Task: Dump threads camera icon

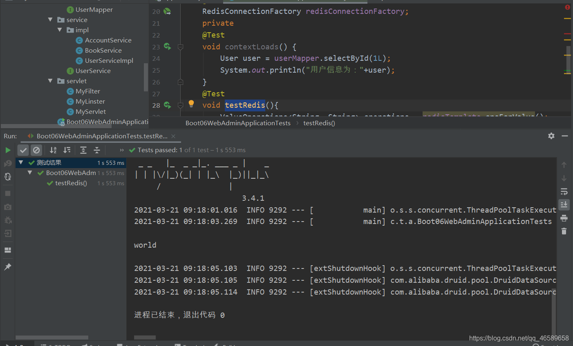Action: pos(8,207)
